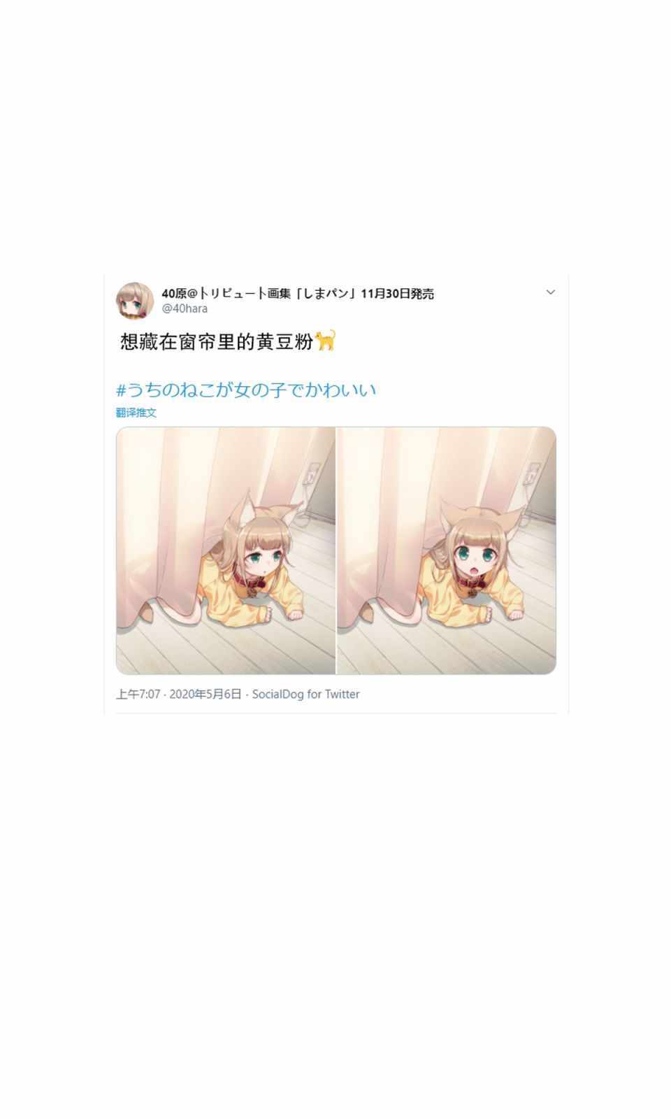Screen dimensions: 671x1119
Task: Click the 2020年5月6日 tweet date
Action: coord(205,694)
